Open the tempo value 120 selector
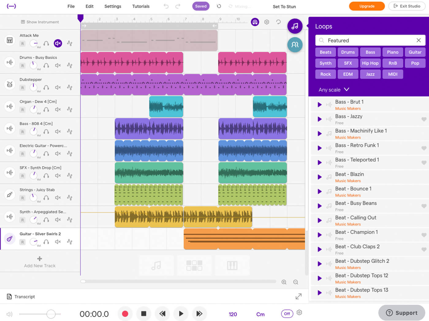429x321 pixels. click(233, 314)
